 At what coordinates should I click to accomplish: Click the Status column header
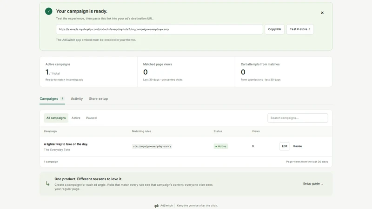click(x=218, y=131)
